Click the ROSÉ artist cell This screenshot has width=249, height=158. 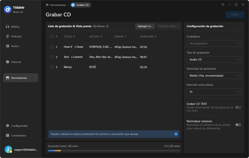tap(92, 67)
